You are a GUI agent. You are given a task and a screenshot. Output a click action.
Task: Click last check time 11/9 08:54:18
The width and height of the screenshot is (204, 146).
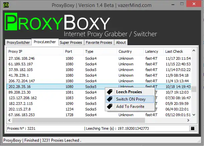(177, 75)
